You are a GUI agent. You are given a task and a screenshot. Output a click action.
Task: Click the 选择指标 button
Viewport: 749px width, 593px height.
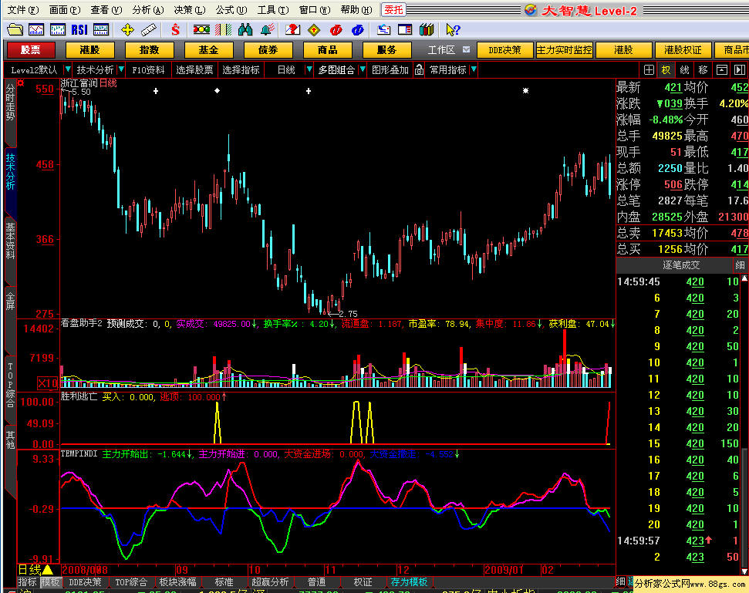pyautogui.click(x=241, y=69)
